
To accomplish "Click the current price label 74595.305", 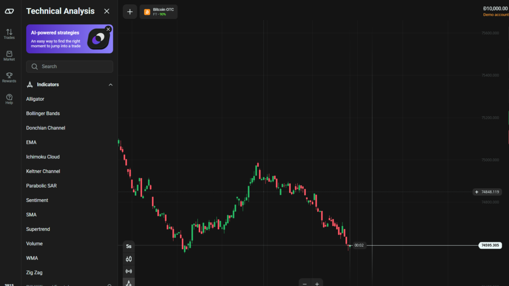I will [x=490, y=245].
